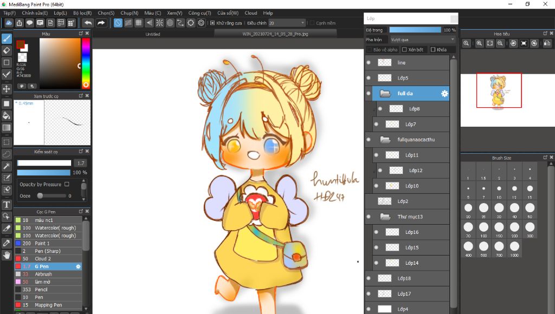This screenshot has height=314, width=555.
Task: Enable Xén bớt clipping checkbox
Action: 404,49
